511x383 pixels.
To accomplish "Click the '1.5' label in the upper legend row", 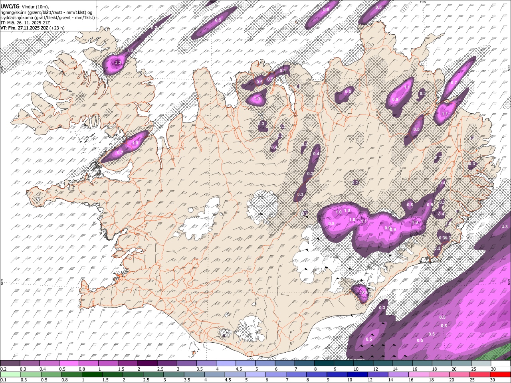I will (121, 369).
